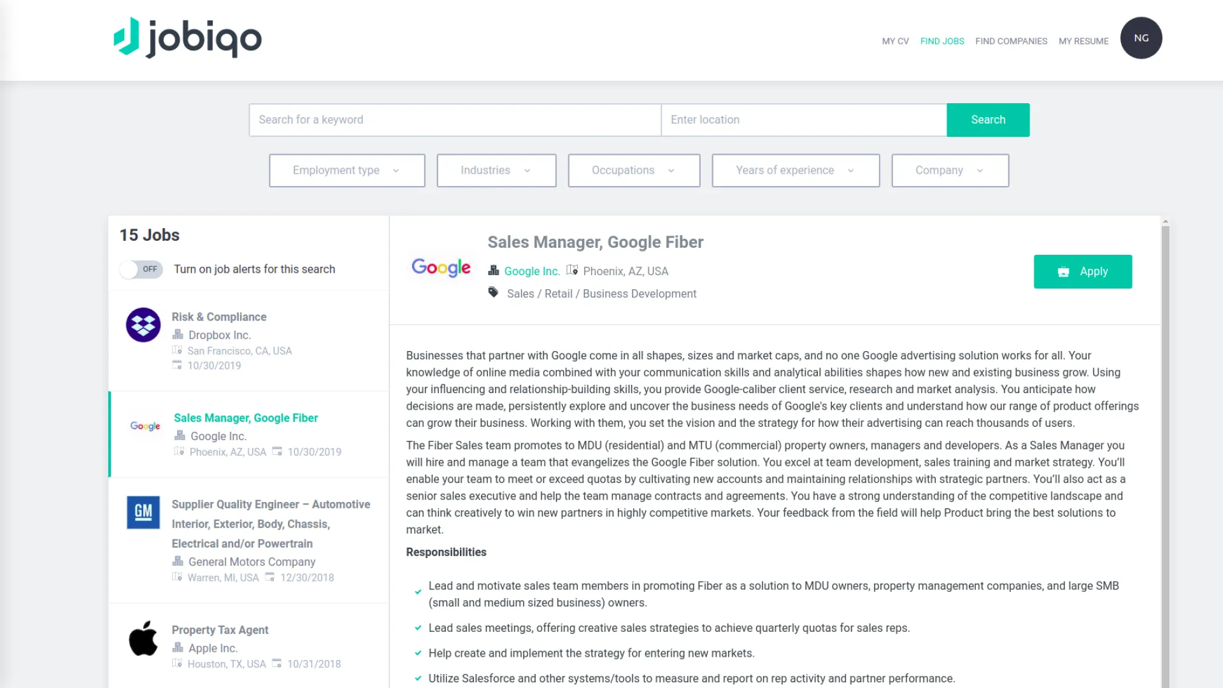Click 'General Motors Company' text
This screenshot has width=1223, height=688.
(252, 562)
